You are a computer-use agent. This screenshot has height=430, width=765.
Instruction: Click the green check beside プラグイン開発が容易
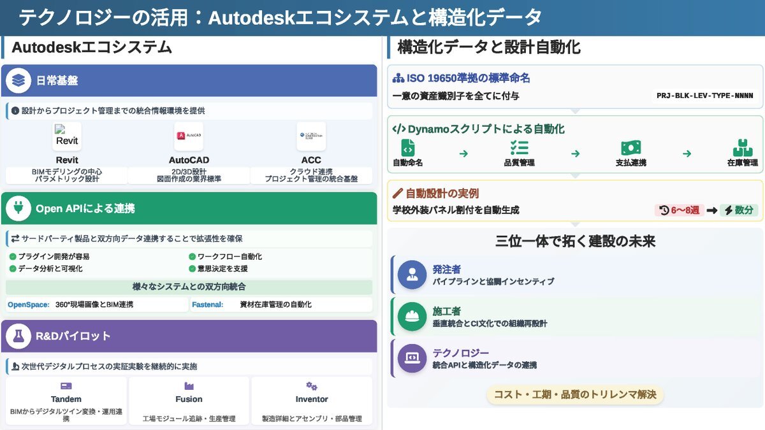click(13, 257)
